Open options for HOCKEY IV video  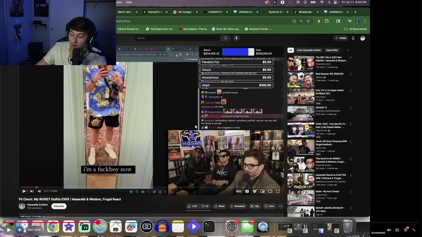(x=350, y=108)
